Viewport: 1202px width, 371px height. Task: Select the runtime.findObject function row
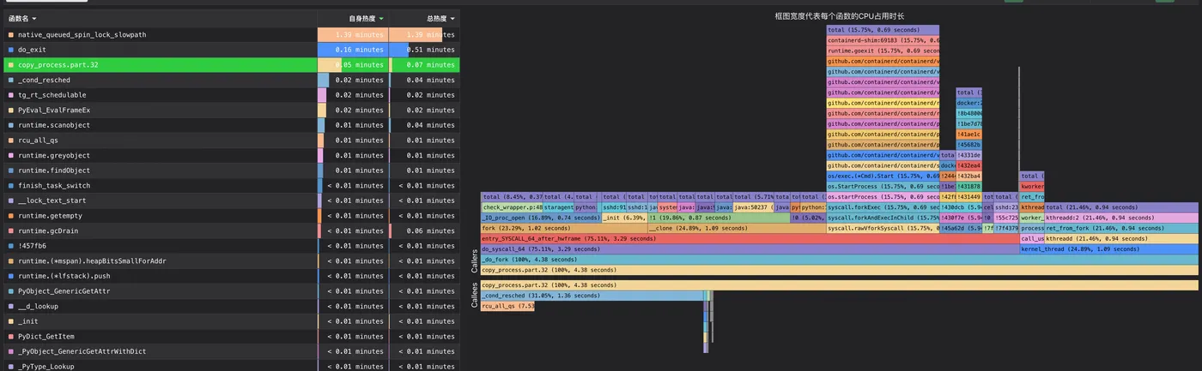point(231,171)
